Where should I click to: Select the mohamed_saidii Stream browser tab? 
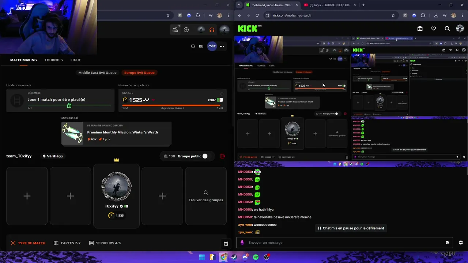point(272,5)
